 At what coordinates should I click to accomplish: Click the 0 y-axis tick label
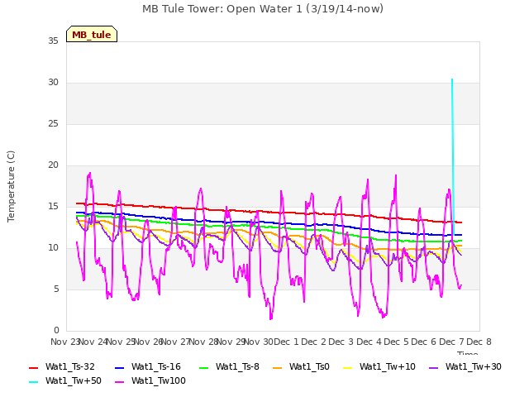[56, 330]
